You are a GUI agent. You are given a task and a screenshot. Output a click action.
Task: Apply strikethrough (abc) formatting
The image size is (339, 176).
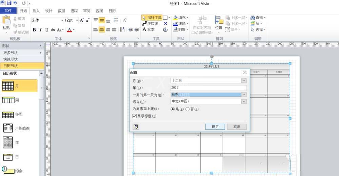coord(53,30)
